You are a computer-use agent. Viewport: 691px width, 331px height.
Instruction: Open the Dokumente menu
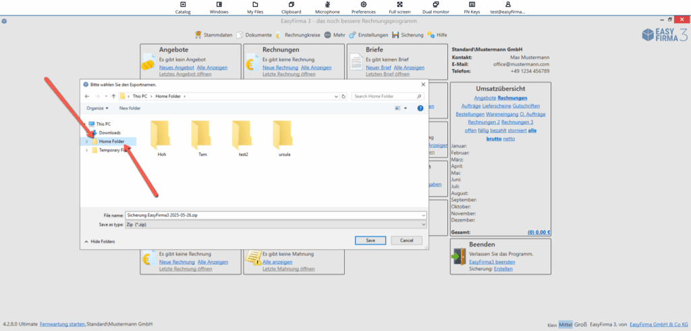click(x=254, y=35)
